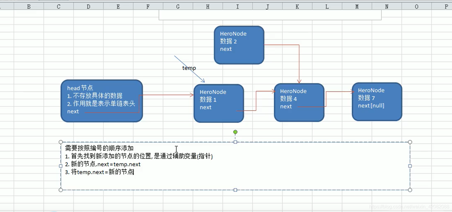The width and height of the screenshot is (452, 212).
Task: Select column H header
Action: (208, 6)
